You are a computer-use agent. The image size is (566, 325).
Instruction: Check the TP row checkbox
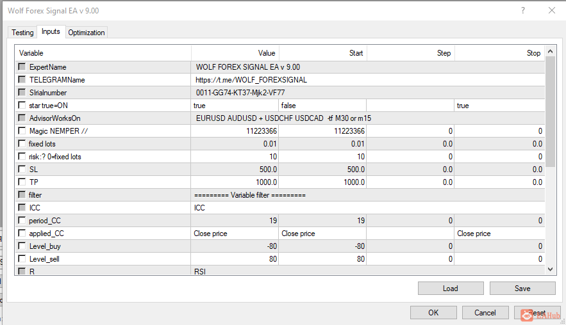click(22, 182)
